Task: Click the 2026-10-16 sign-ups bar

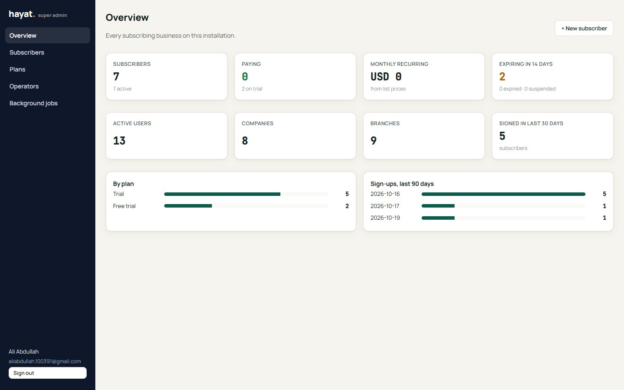Action: point(504,194)
